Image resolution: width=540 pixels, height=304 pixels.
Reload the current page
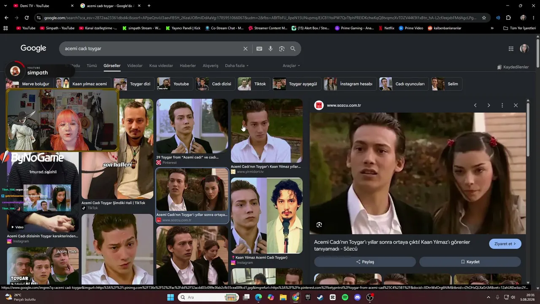point(27,18)
